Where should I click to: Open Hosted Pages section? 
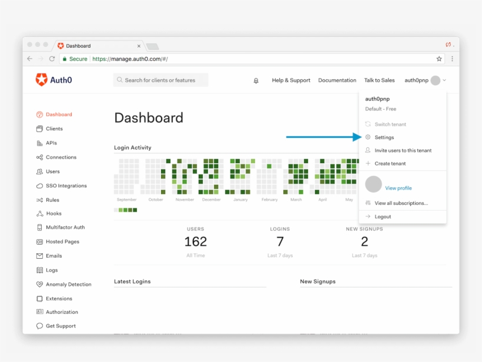[62, 242]
